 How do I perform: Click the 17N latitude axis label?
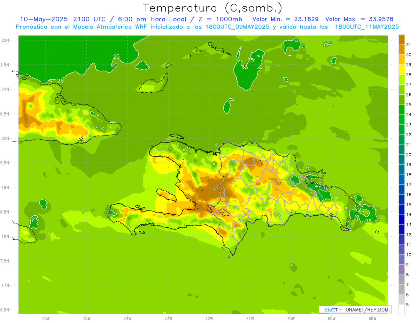pyautogui.click(x=6, y=285)
